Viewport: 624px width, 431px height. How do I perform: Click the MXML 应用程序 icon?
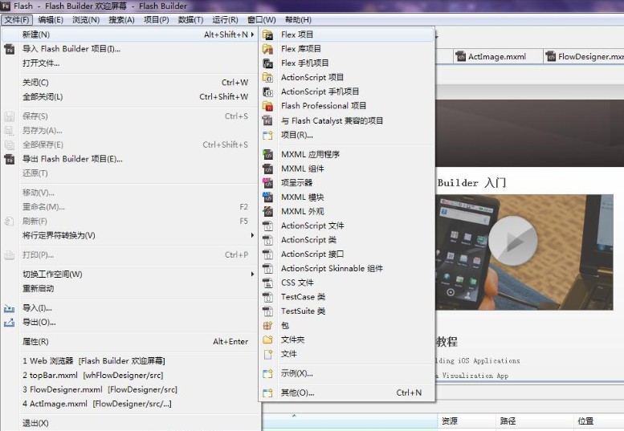pos(268,155)
